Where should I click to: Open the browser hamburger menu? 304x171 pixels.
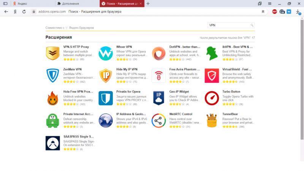(x=270, y=3)
